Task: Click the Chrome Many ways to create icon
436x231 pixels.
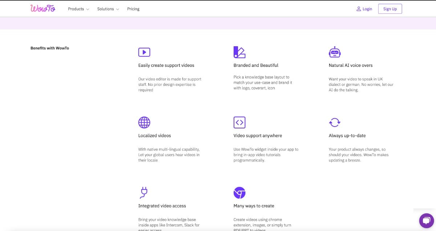Action: click(x=239, y=192)
